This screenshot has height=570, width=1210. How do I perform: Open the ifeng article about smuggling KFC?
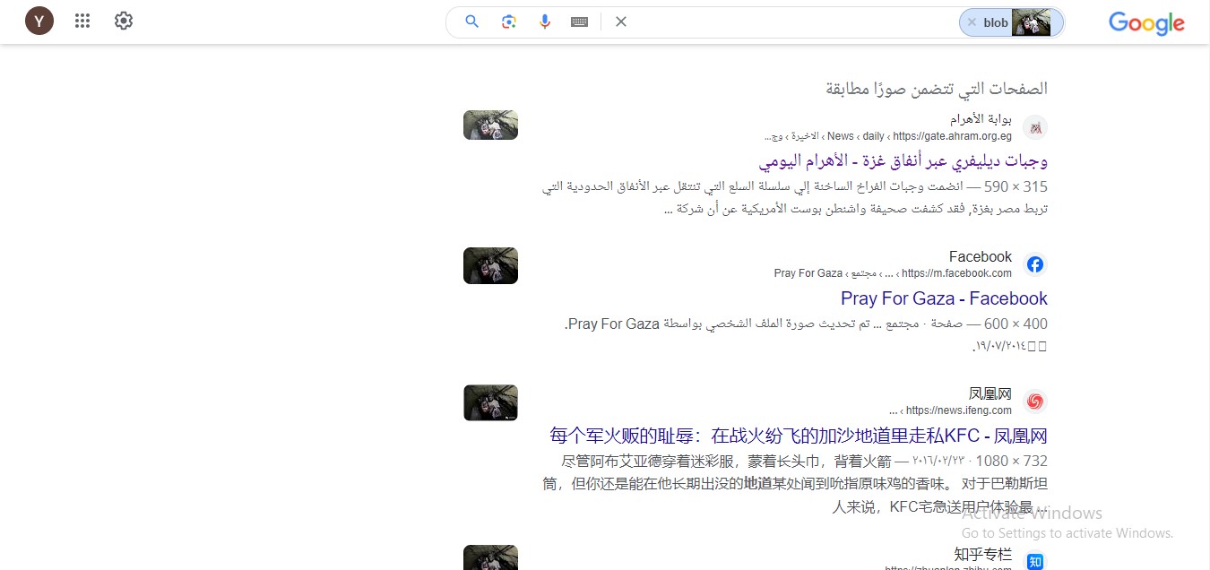(799, 436)
